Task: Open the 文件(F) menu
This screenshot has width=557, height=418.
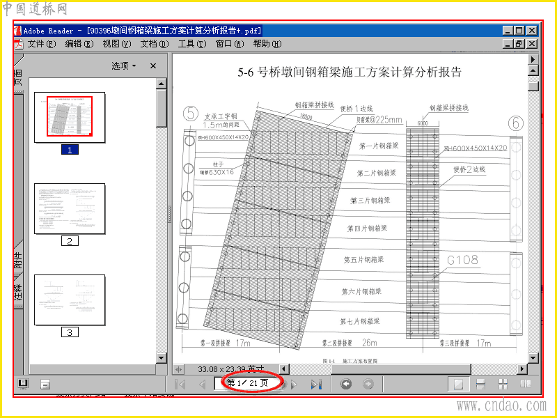Action: coord(42,44)
